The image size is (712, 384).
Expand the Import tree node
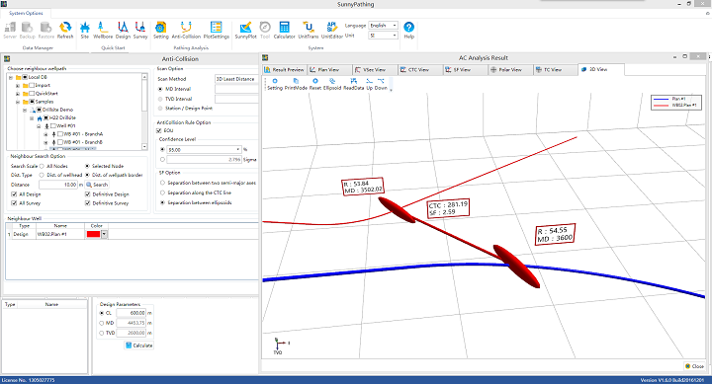click(x=18, y=85)
